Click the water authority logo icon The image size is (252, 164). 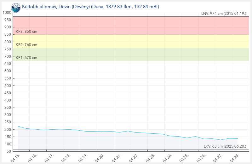tap(16, 7)
